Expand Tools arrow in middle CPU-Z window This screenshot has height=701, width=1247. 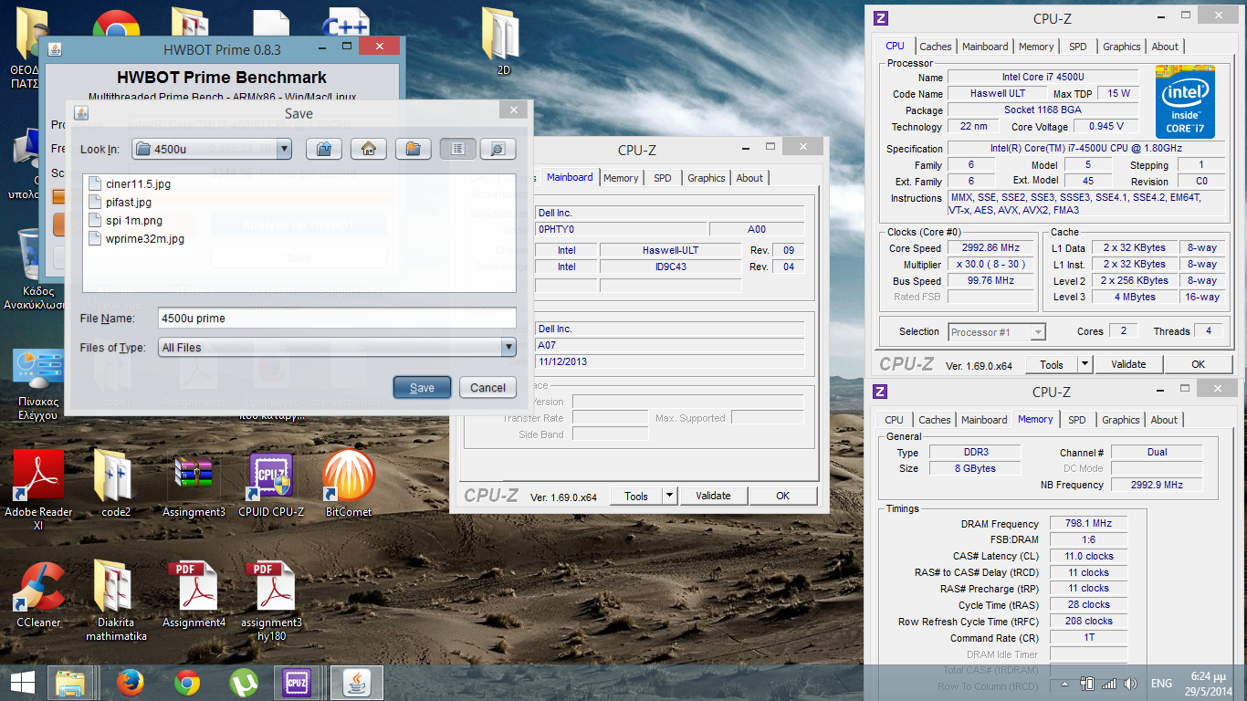click(x=670, y=496)
